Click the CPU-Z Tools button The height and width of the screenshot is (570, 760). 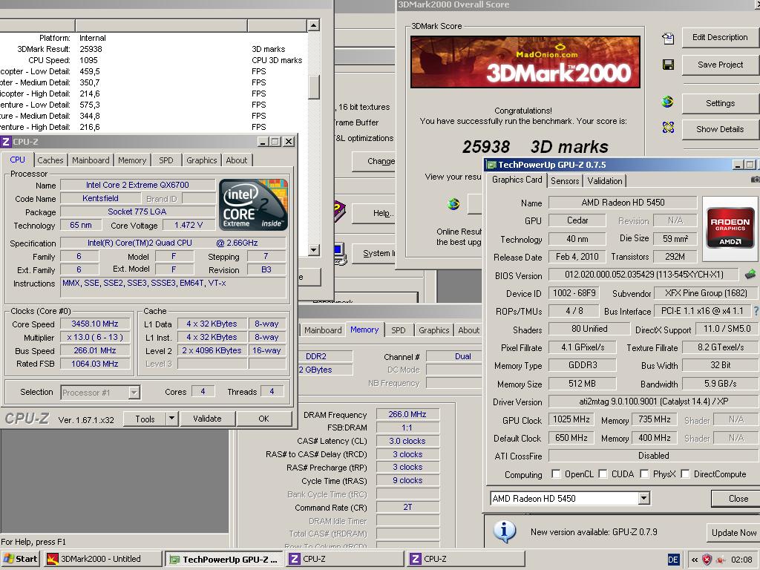[x=145, y=419]
